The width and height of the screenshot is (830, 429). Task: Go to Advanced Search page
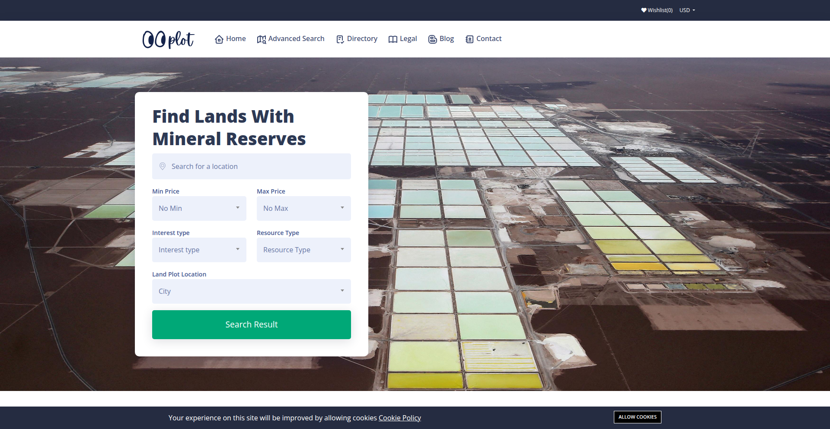point(290,39)
